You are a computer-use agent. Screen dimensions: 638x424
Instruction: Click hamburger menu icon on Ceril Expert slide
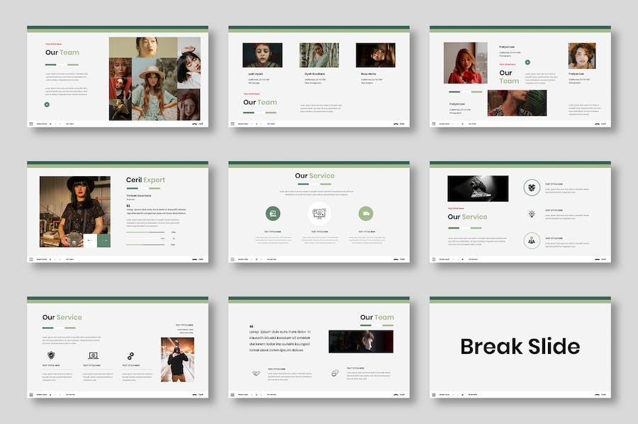(31, 259)
